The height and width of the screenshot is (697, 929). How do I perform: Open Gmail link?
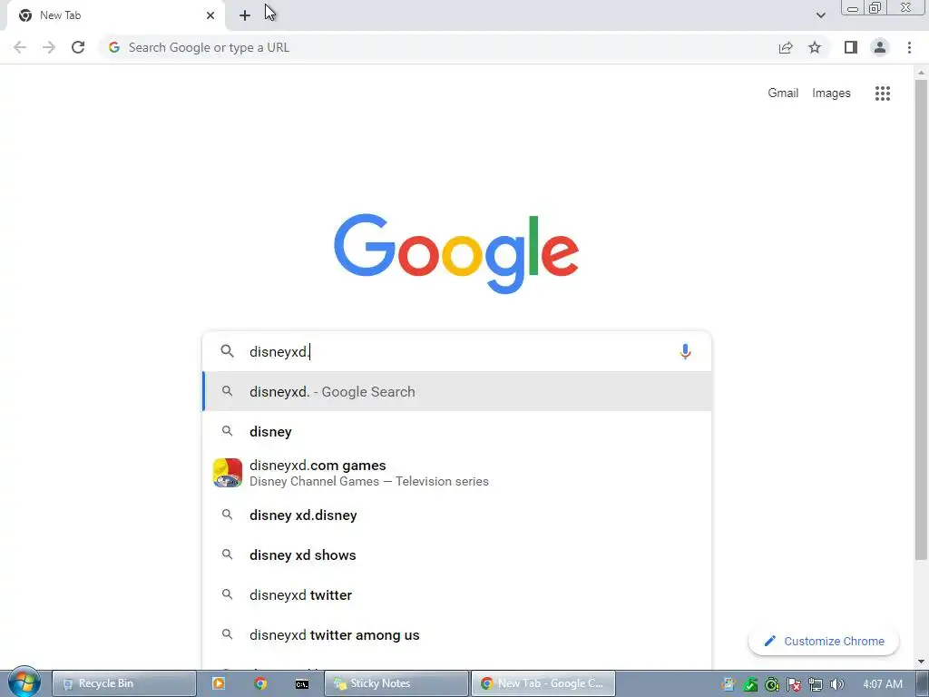pos(783,93)
